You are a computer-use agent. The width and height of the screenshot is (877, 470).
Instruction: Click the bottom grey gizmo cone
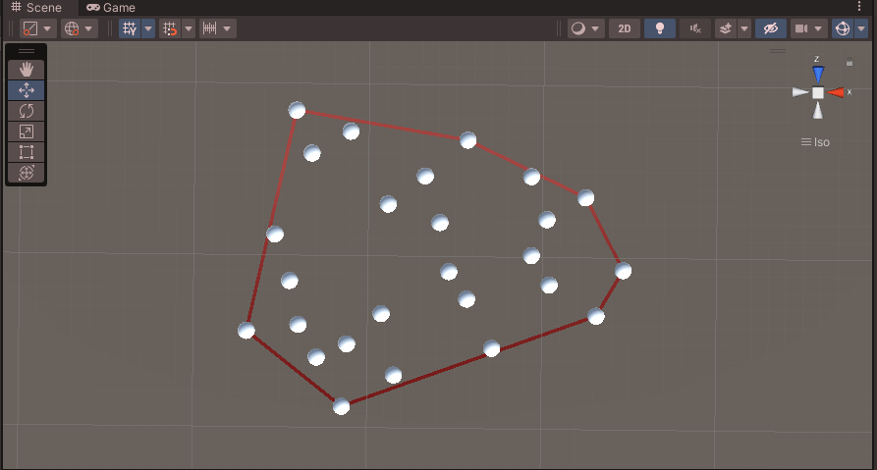[818, 111]
